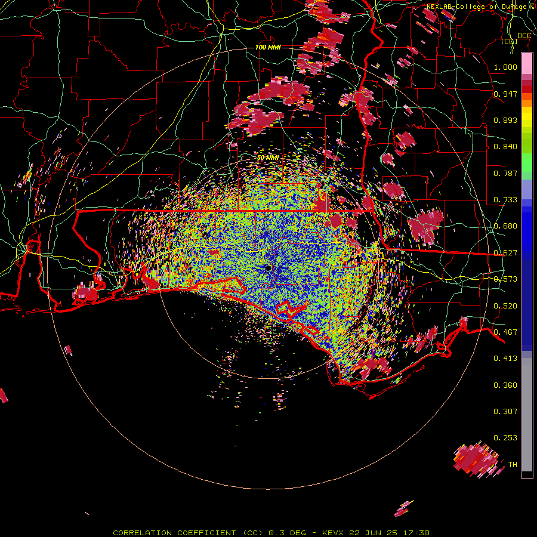Click the Correlation Coefficient caption at the bottom
Screen dimensions: 537x537
pyautogui.click(x=271, y=533)
